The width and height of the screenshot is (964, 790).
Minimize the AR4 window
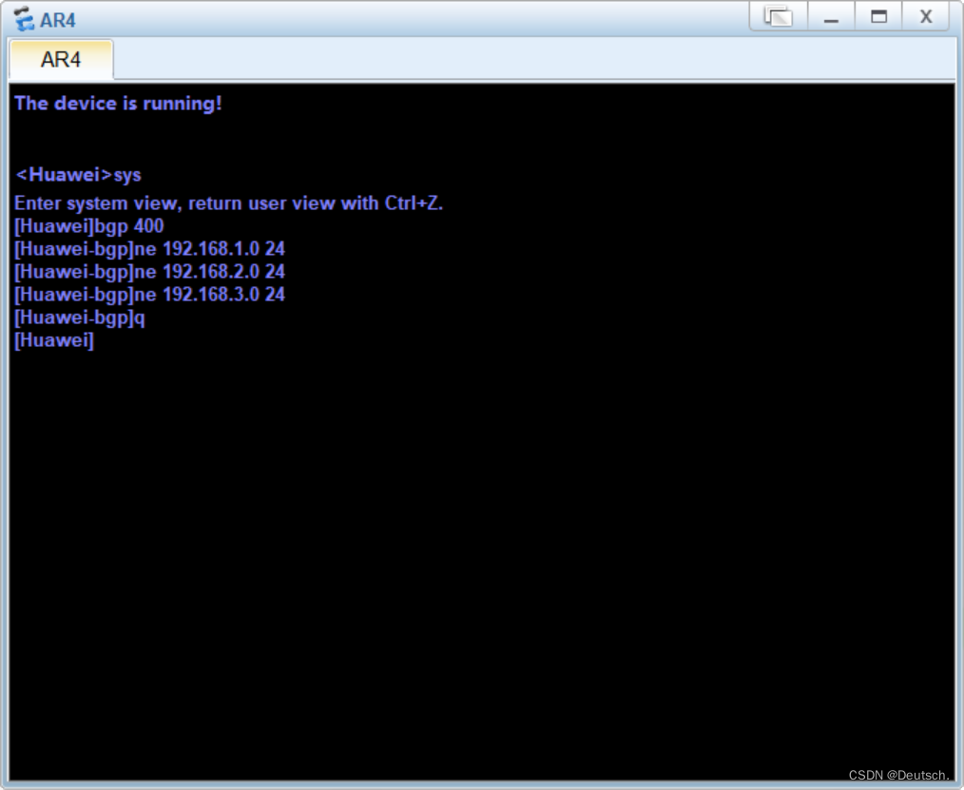(831, 16)
